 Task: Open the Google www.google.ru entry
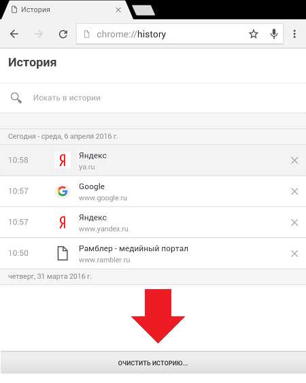pyautogui.click(x=92, y=186)
